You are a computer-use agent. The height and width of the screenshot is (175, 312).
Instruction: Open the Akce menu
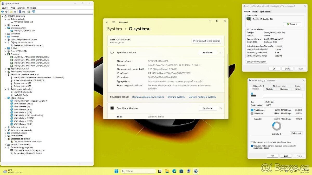coord(13,8)
